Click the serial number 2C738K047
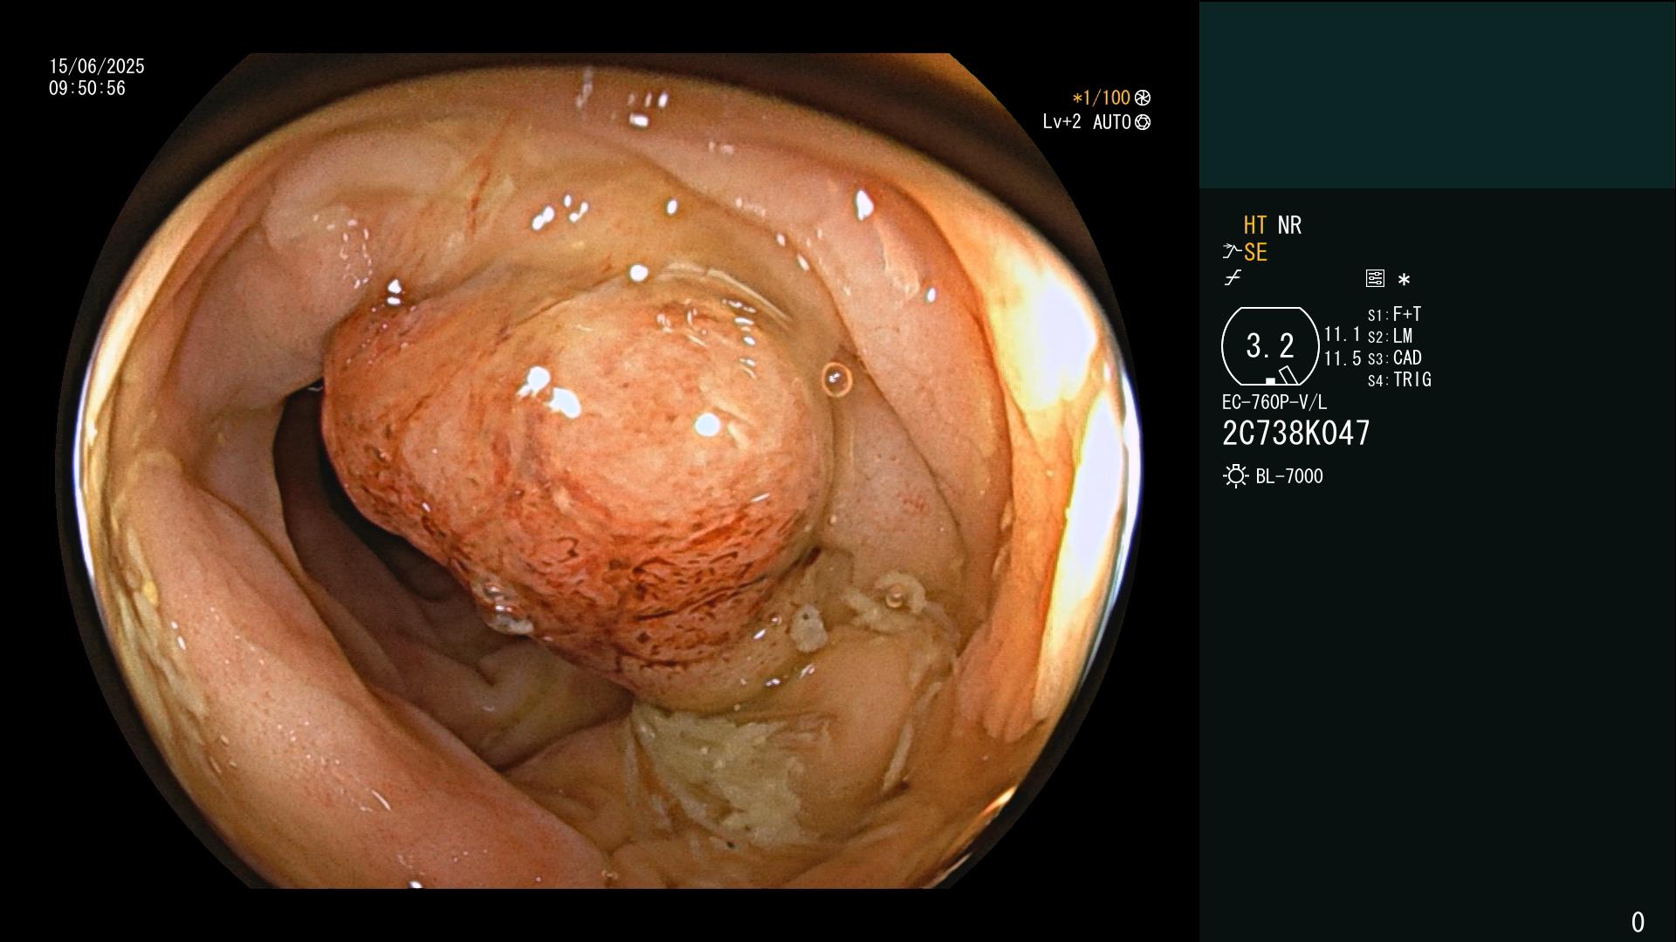This screenshot has width=1676, height=942. click(x=1296, y=433)
